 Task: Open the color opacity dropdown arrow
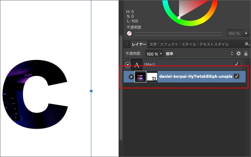(x=246, y=33)
